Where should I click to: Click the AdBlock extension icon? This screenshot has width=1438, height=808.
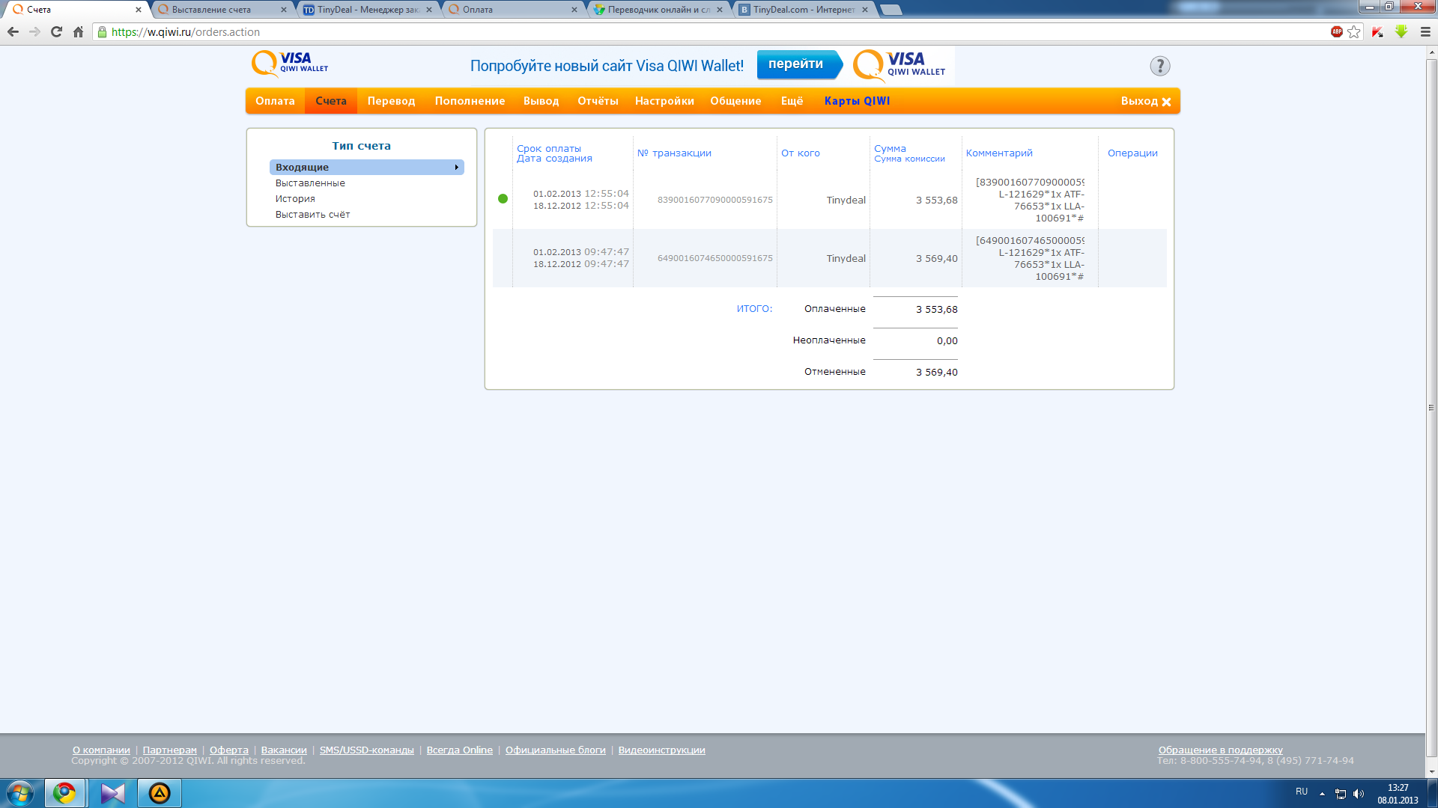pos(1336,31)
